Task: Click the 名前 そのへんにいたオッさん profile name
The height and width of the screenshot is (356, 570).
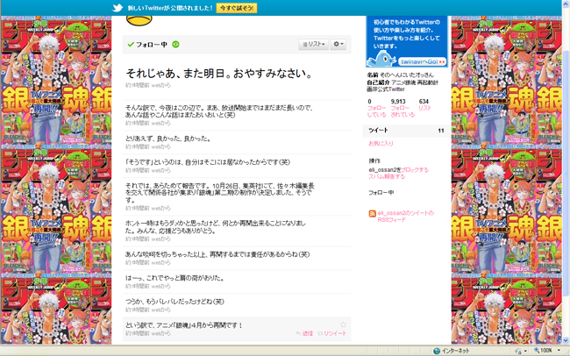Action: (400, 75)
